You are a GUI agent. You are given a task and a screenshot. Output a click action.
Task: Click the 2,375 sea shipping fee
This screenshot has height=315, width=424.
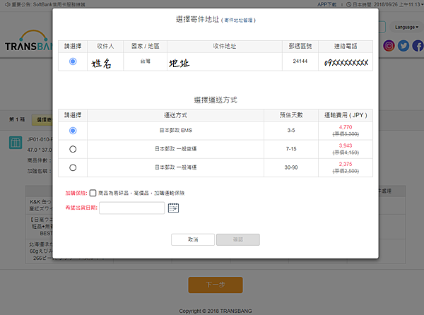pyautogui.click(x=346, y=164)
